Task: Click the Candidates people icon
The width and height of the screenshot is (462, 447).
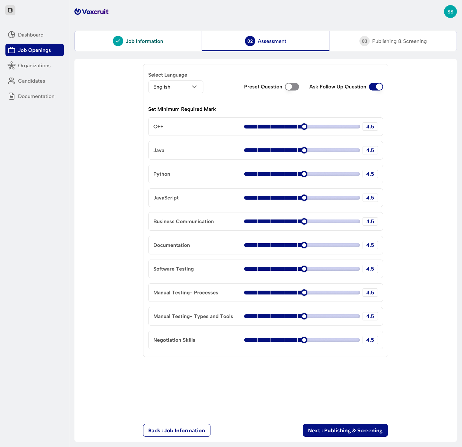Action: click(12, 81)
